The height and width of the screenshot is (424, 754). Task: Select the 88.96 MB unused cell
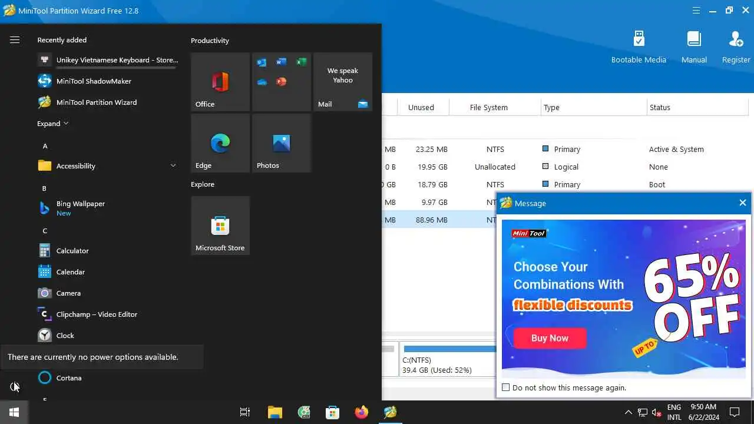pyautogui.click(x=431, y=220)
